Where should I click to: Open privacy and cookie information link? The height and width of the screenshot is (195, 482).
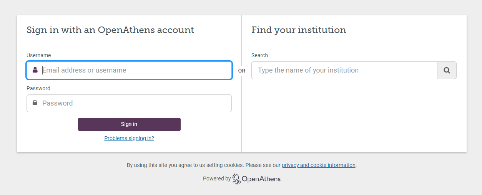(319, 165)
